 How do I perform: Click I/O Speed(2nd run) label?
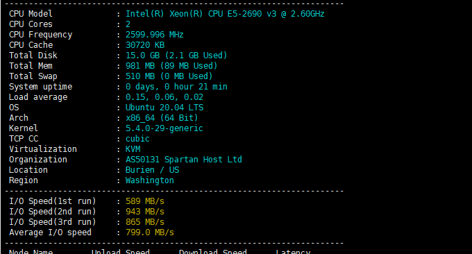click(x=52, y=212)
